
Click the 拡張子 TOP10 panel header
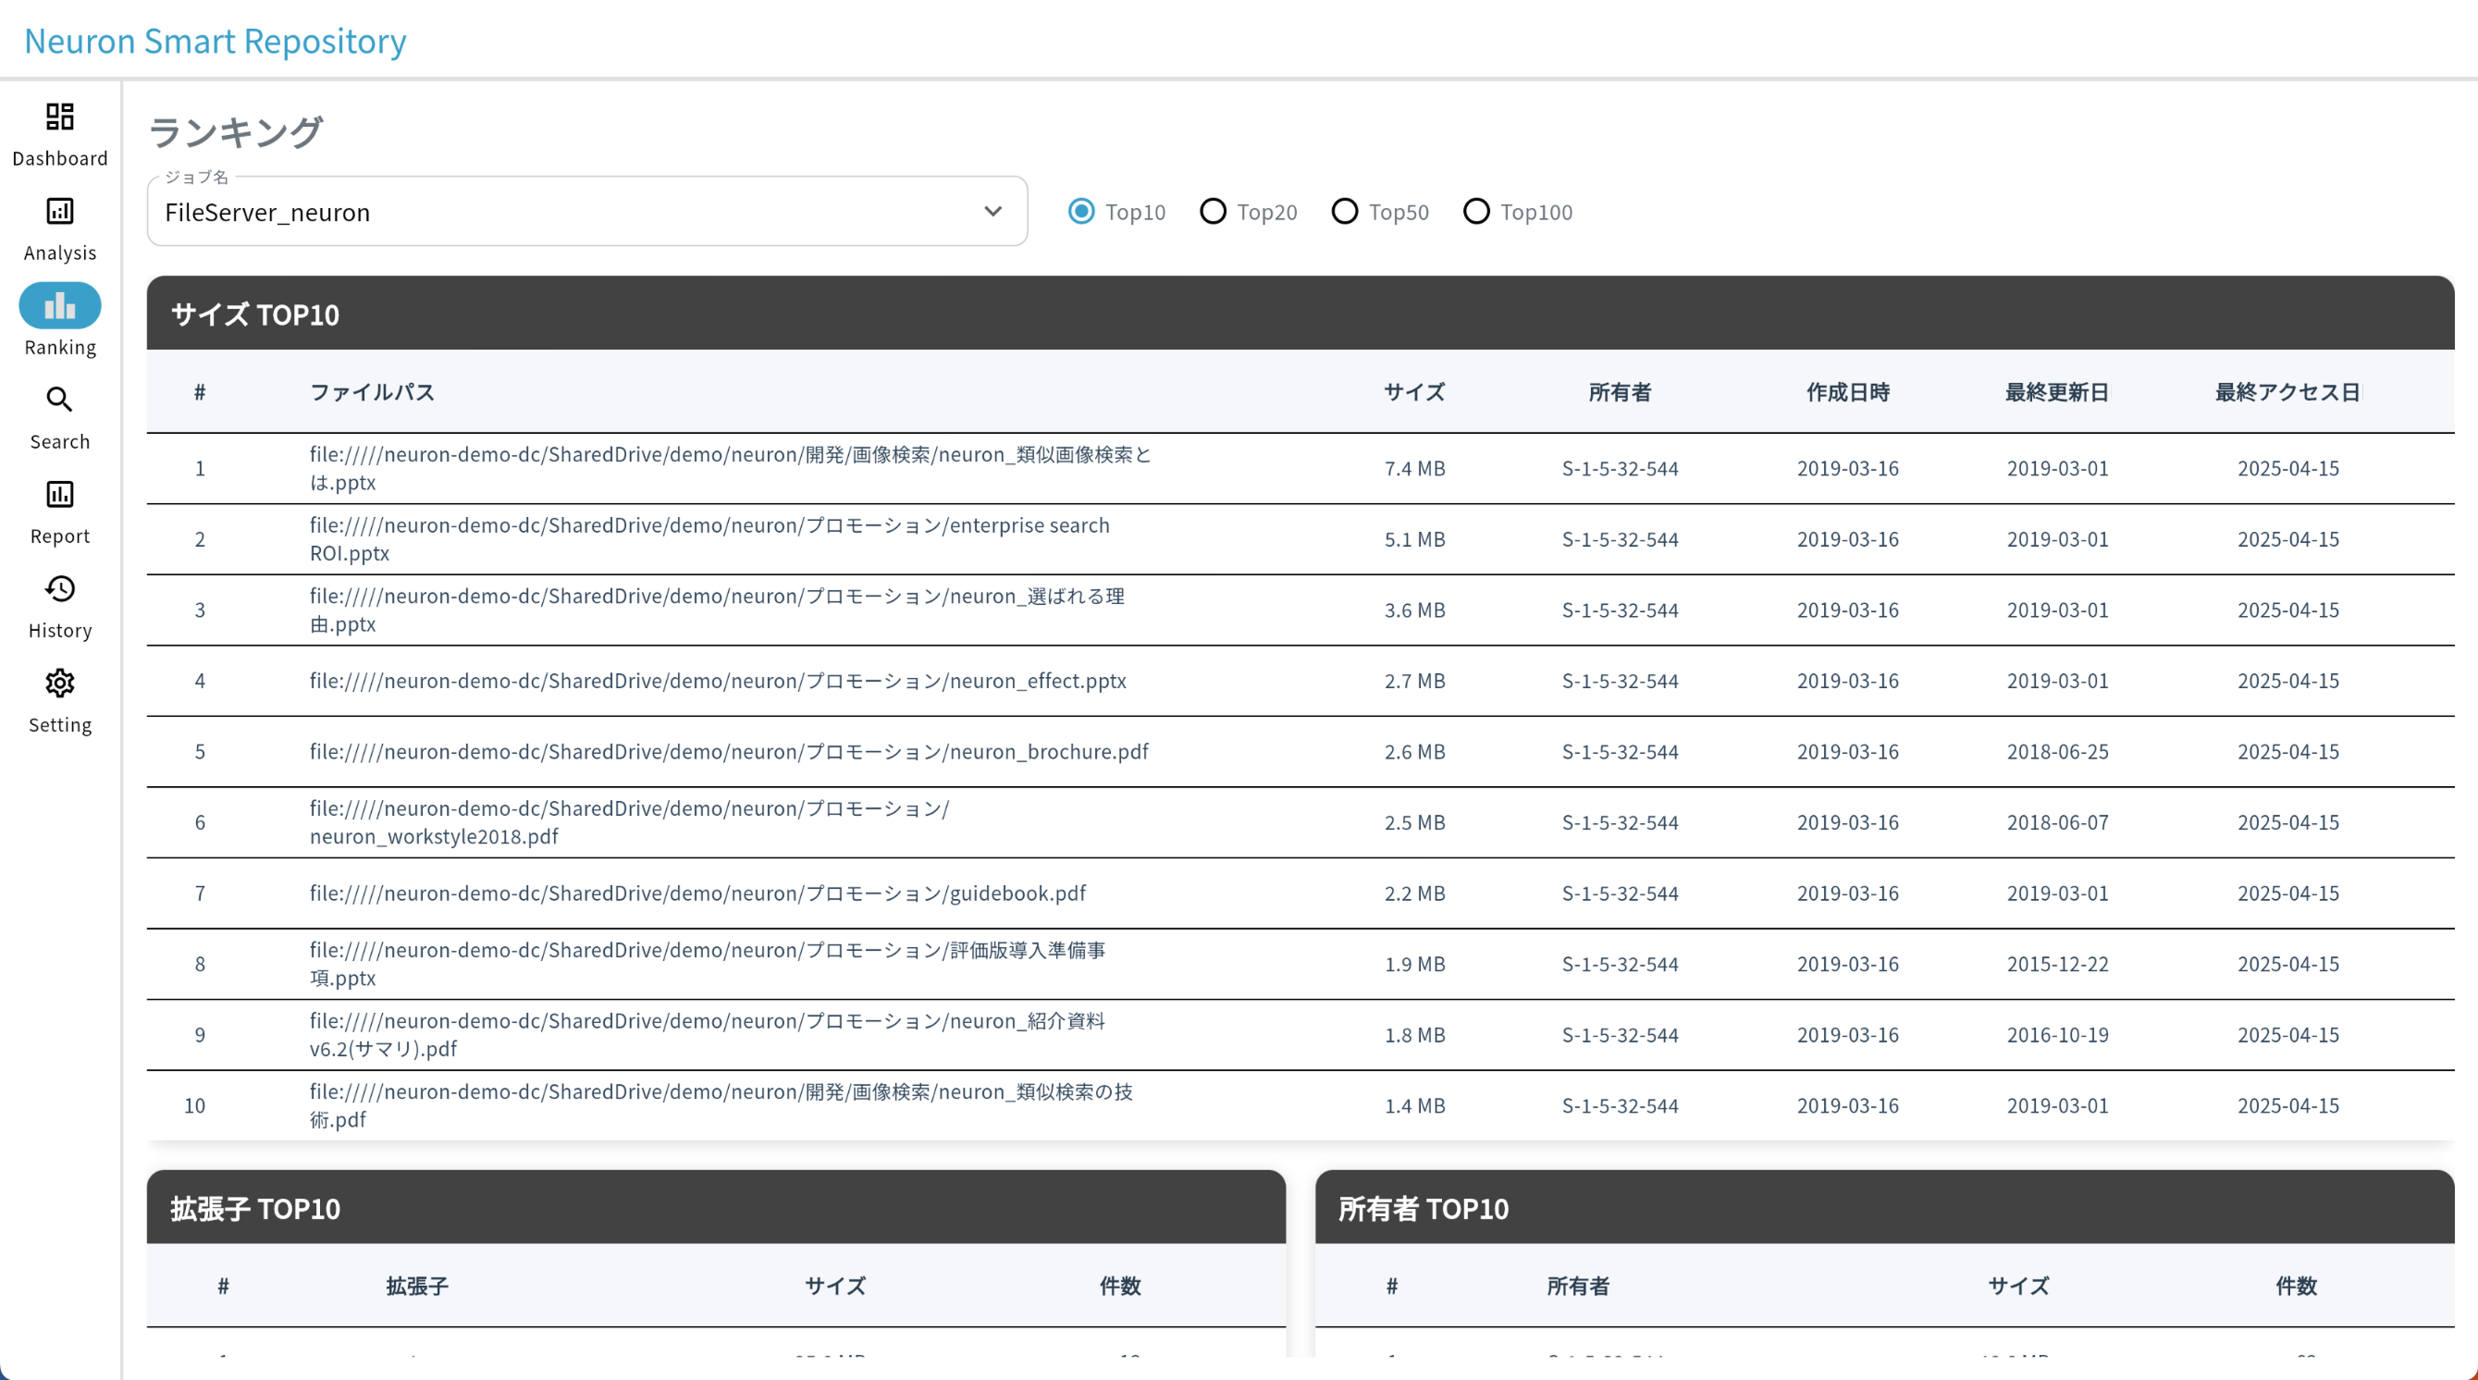coord(716,1207)
